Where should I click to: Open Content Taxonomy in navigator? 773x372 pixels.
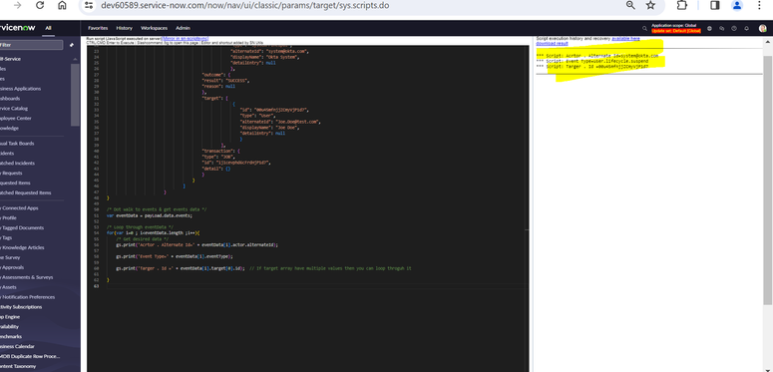tap(18, 366)
